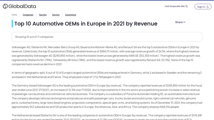Click the page title about Top 10 Automotive OEMs
The image size is (214, 120).
pos(86,24)
